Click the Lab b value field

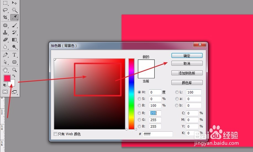pos(194,105)
